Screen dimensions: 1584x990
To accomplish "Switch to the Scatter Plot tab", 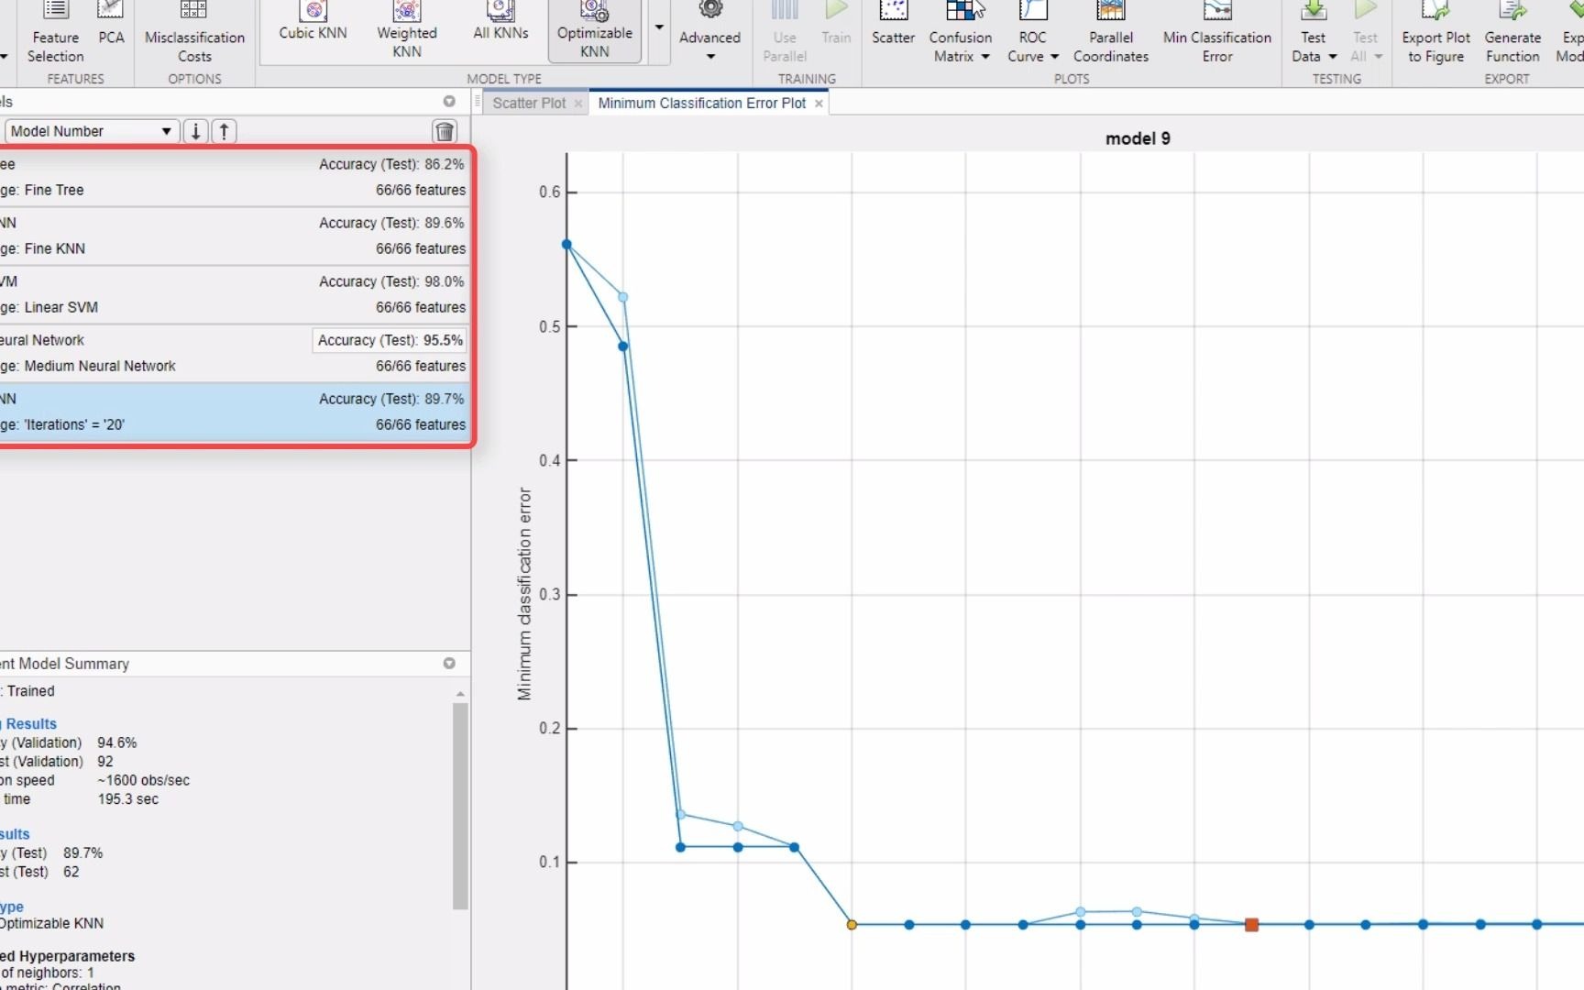I will [530, 103].
